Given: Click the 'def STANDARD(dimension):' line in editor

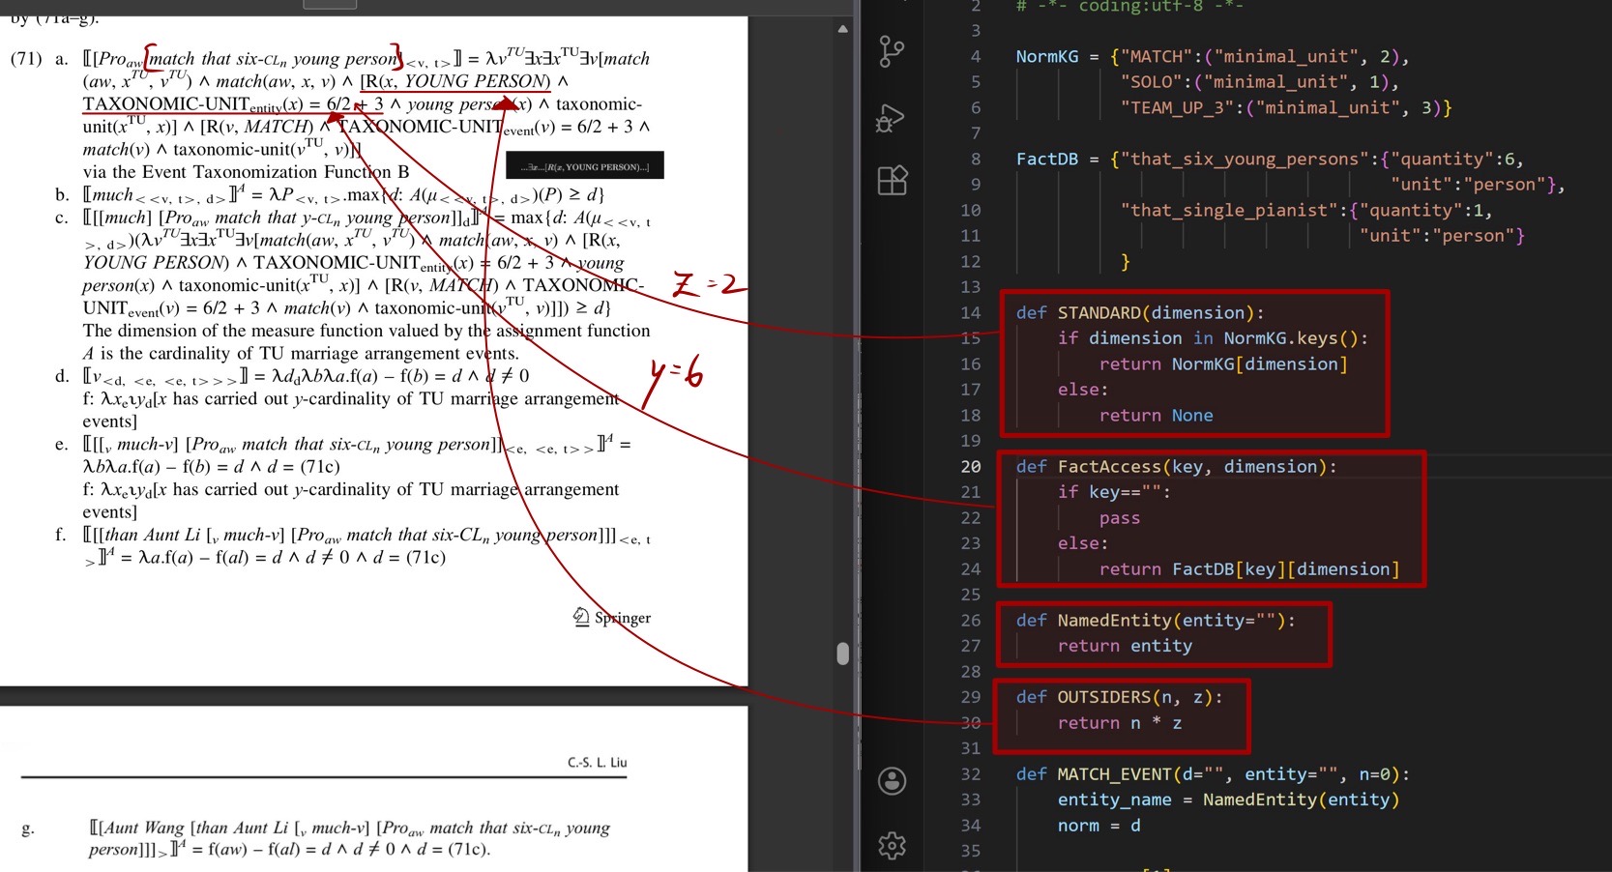Looking at the screenshot, I should [1140, 312].
